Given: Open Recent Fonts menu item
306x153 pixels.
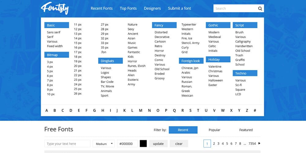Looking at the screenshot, I should tap(102, 8).
